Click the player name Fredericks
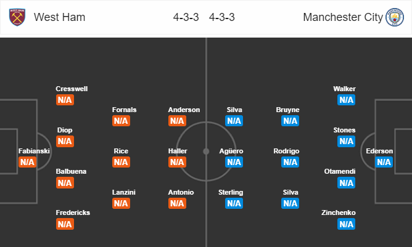This screenshot has height=247, width=412. [73, 213]
